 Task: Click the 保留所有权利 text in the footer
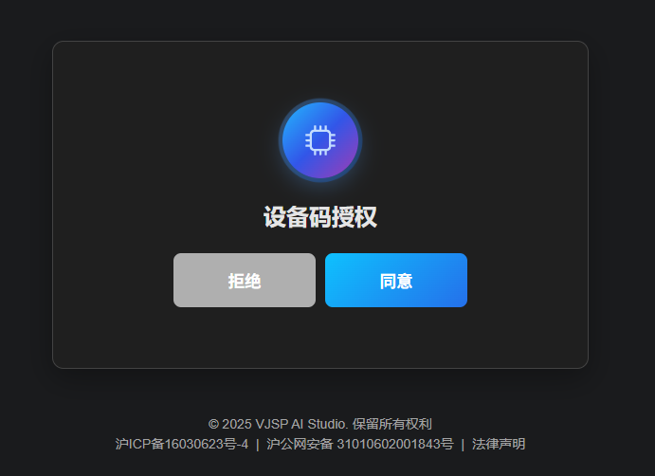coord(392,424)
